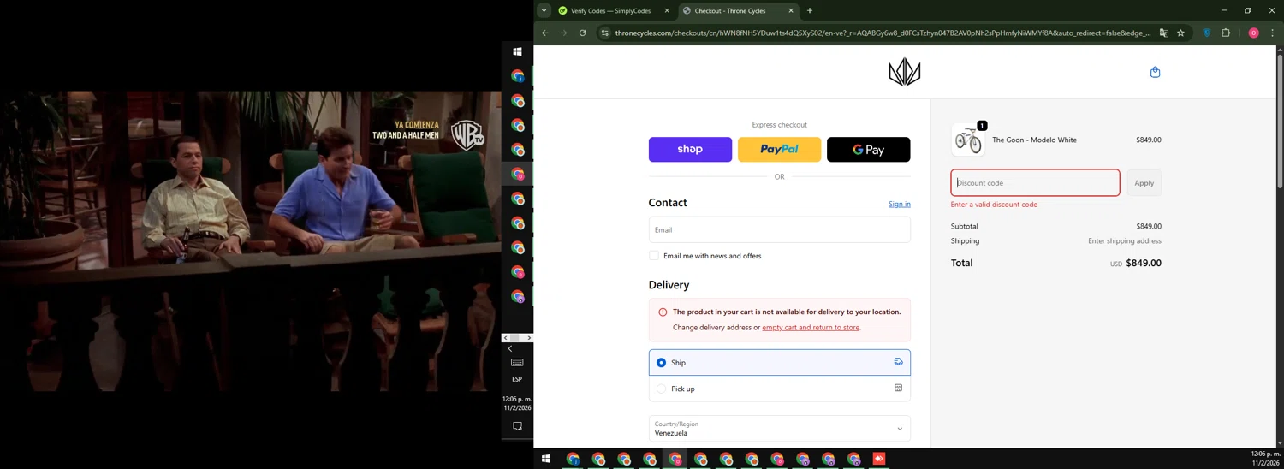
Task: Open the shopping bag cart icon
Action: click(1155, 72)
